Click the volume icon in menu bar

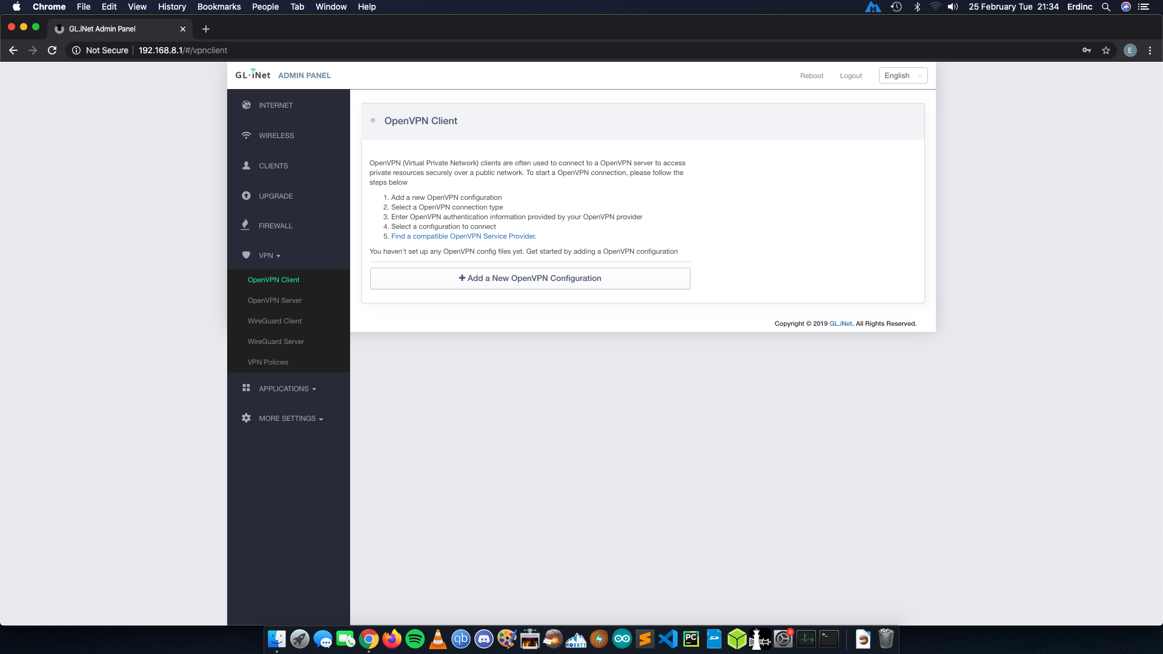953,7
